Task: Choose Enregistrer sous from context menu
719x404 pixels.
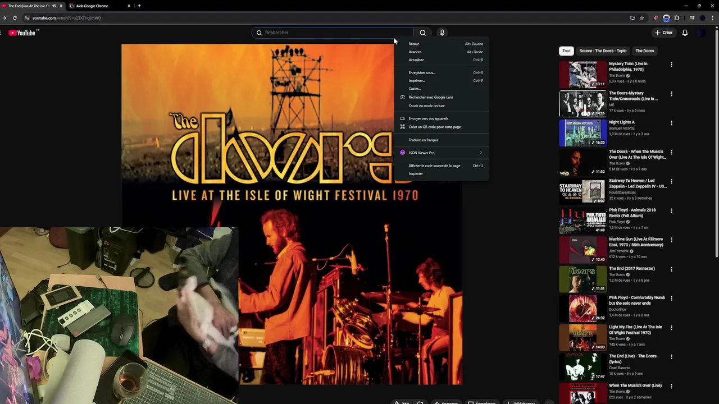Action: [442, 72]
